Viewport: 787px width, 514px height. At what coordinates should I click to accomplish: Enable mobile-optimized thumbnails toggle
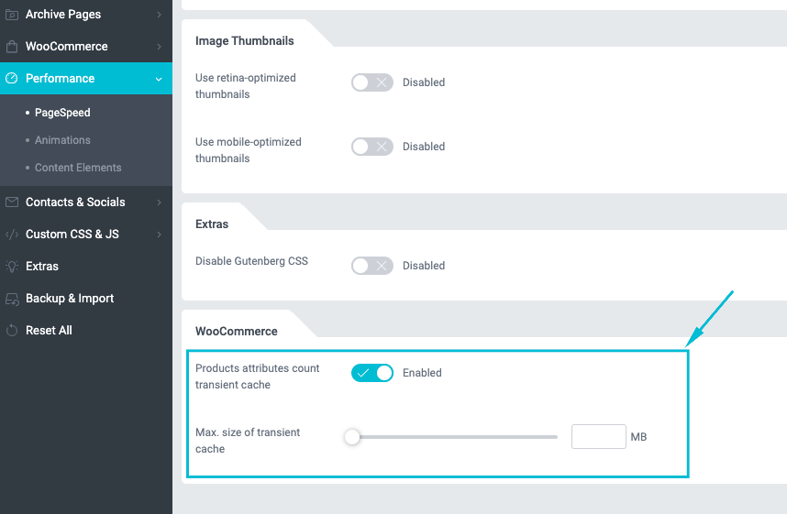pos(371,147)
